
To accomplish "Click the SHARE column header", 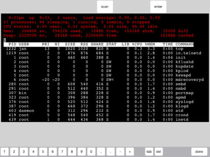I will [97, 44].
